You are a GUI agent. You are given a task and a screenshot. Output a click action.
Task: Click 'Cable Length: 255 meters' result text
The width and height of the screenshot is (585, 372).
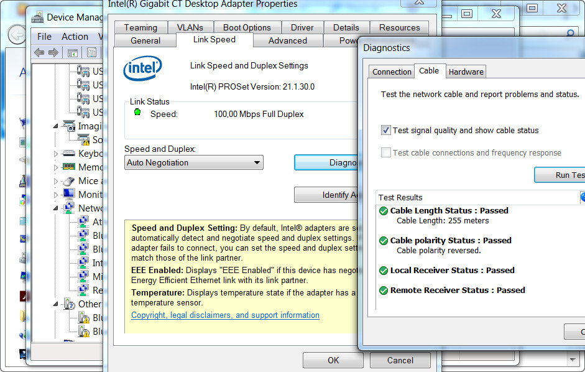[x=443, y=220]
